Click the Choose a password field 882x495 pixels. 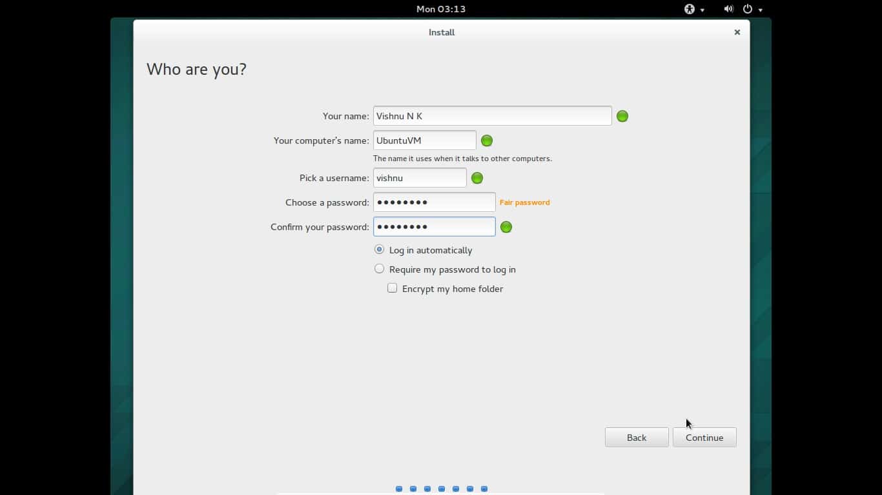click(x=434, y=202)
